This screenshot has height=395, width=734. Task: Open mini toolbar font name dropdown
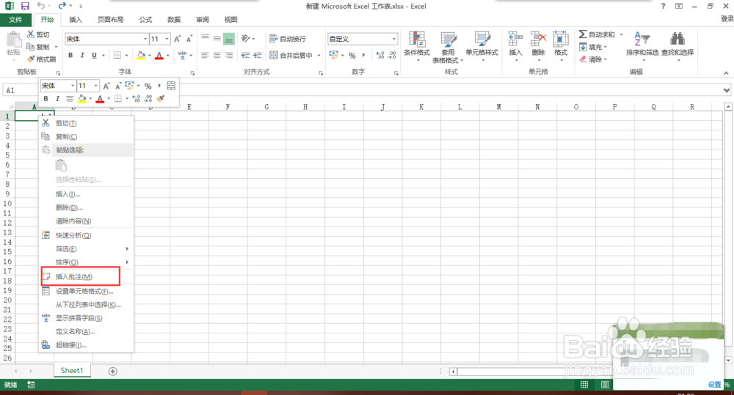(x=73, y=86)
